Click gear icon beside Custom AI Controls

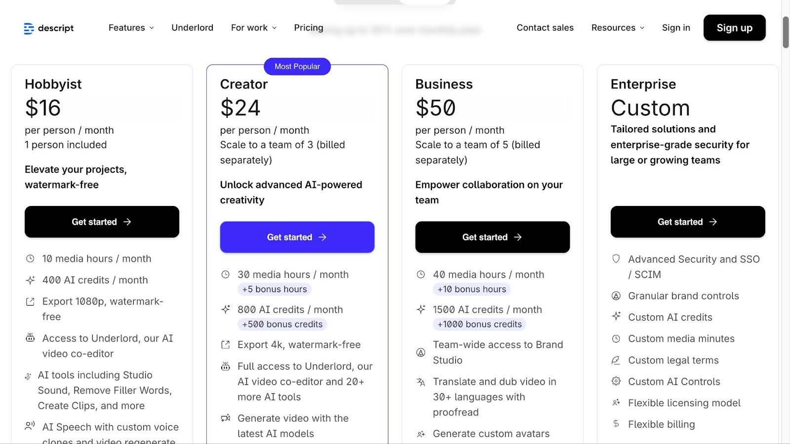coord(616,381)
